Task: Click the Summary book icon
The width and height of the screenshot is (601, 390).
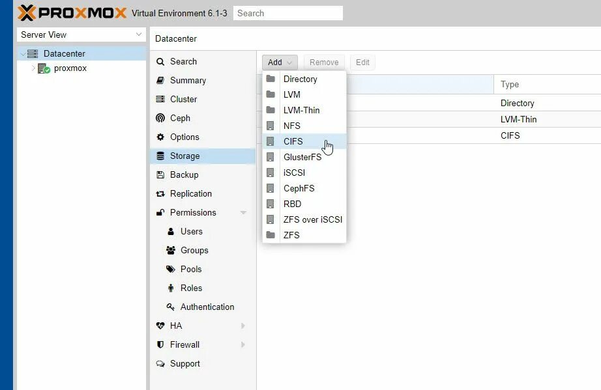Action: click(160, 80)
